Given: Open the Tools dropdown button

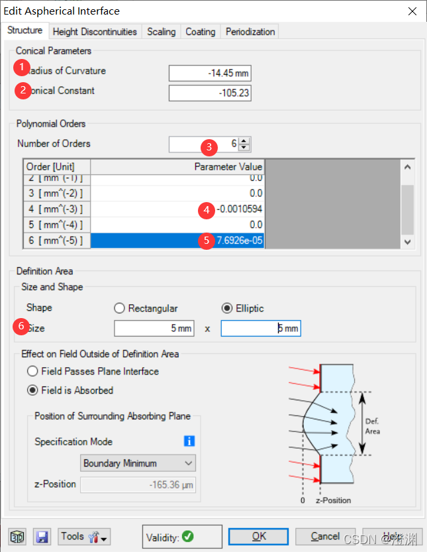Looking at the screenshot, I should [x=84, y=537].
